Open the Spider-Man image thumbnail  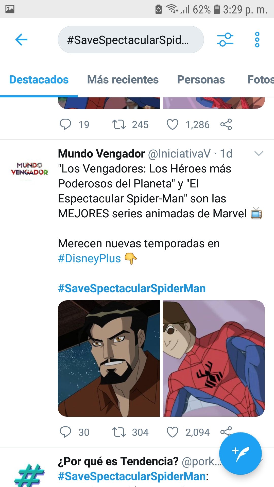click(x=214, y=358)
